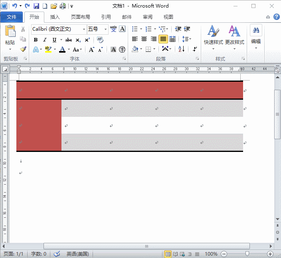This screenshot has height=258, width=281.
Task: Open the font size dropdown
Action: 105,29
